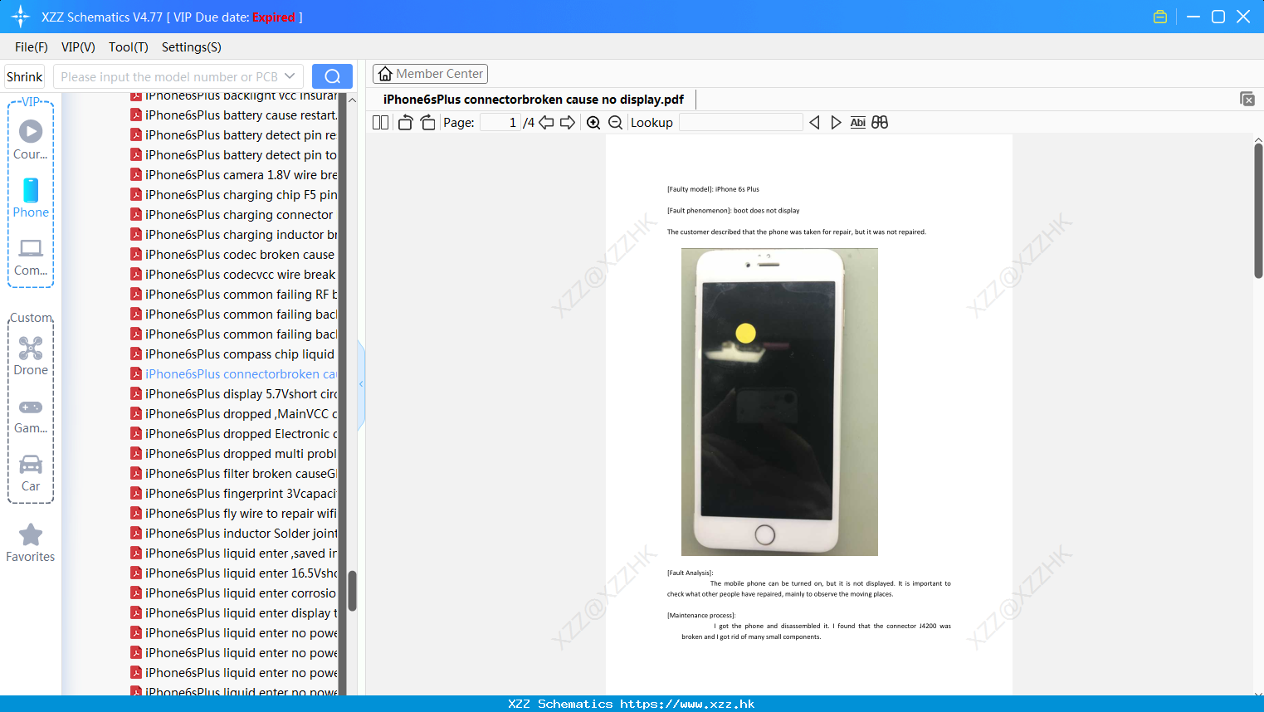This screenshot has height=712, width=1264.
Task: Open iPhone6sPlus filter broken file
Action: point(234,474)
